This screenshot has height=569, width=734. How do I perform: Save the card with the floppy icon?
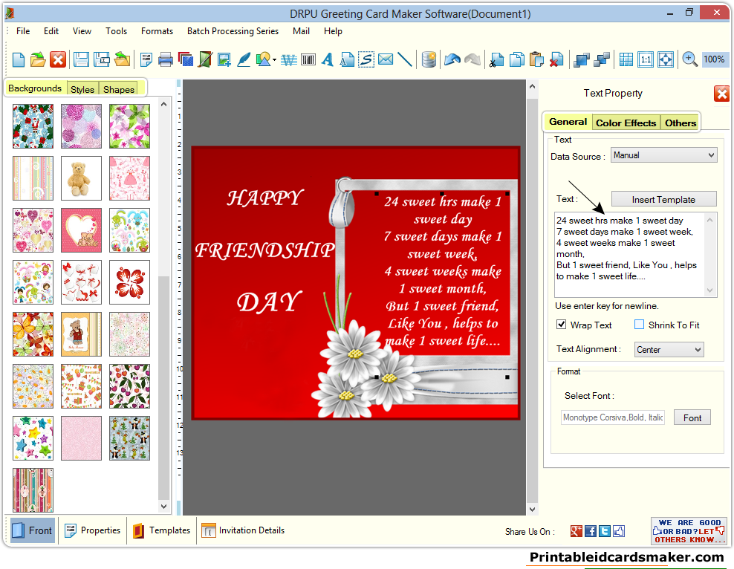[82, 59]
